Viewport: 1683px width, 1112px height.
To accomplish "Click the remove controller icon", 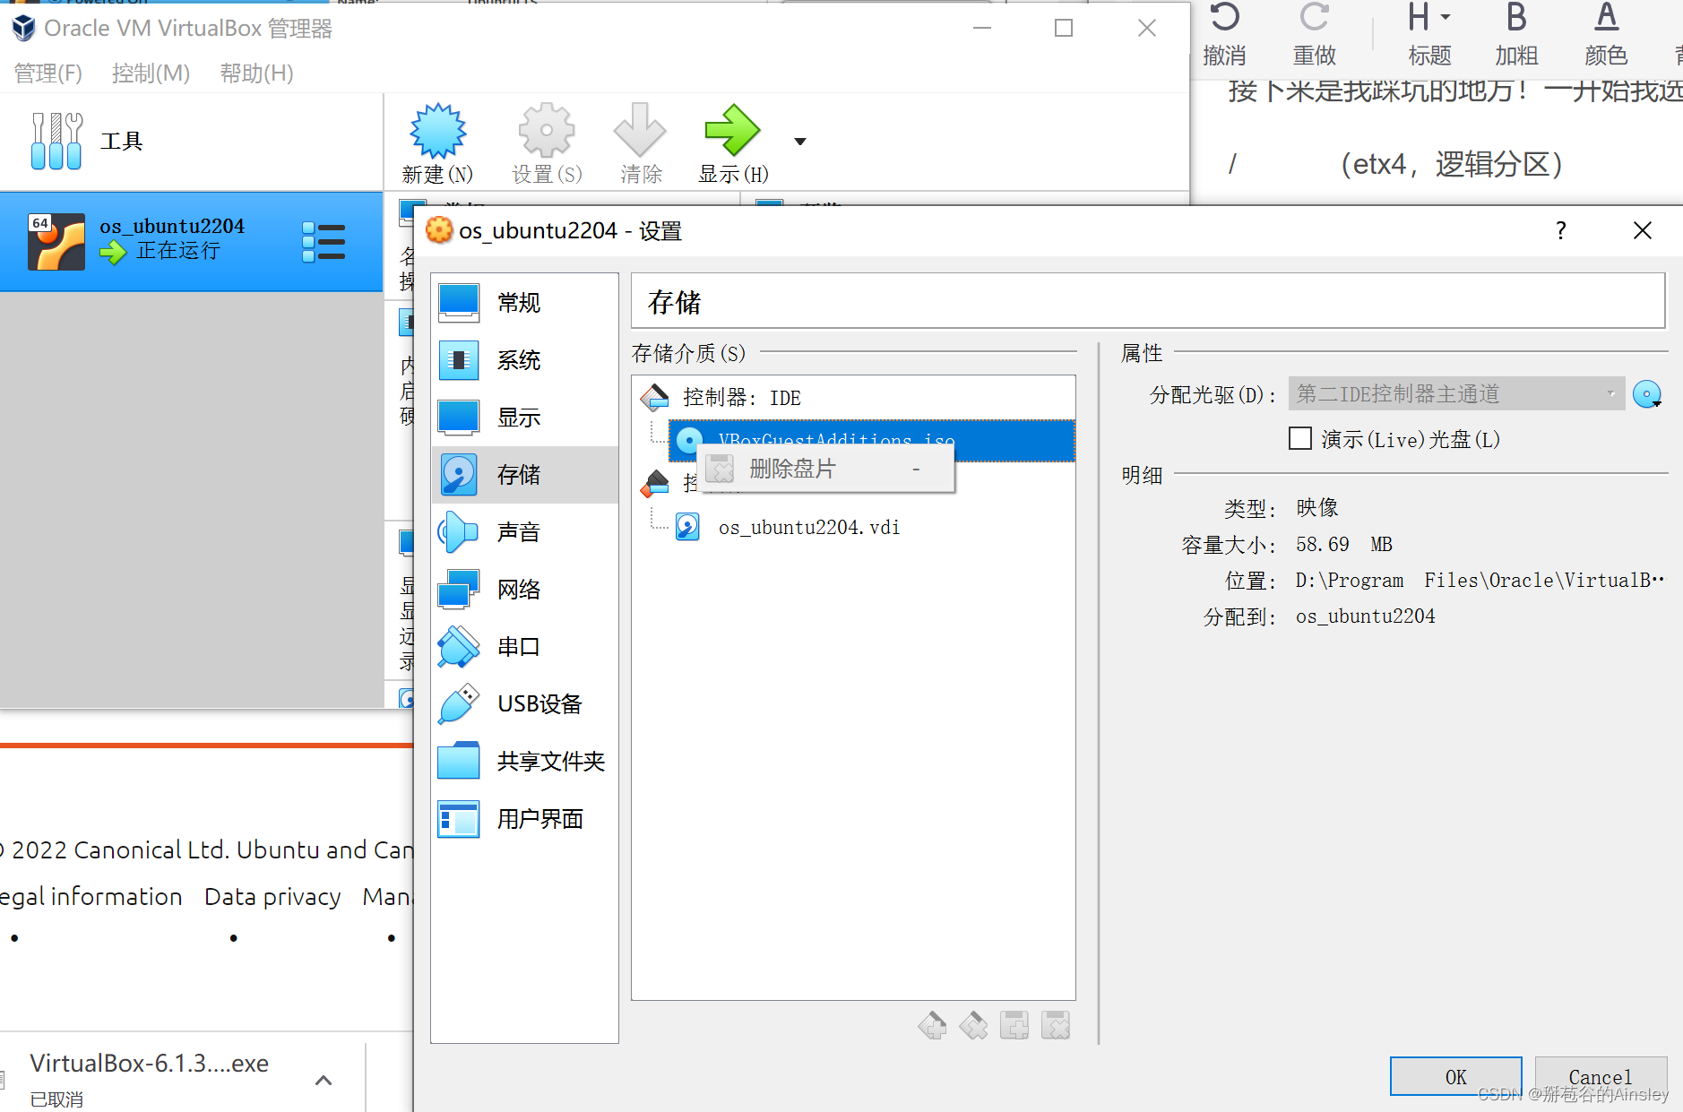I will point(973,1025).
